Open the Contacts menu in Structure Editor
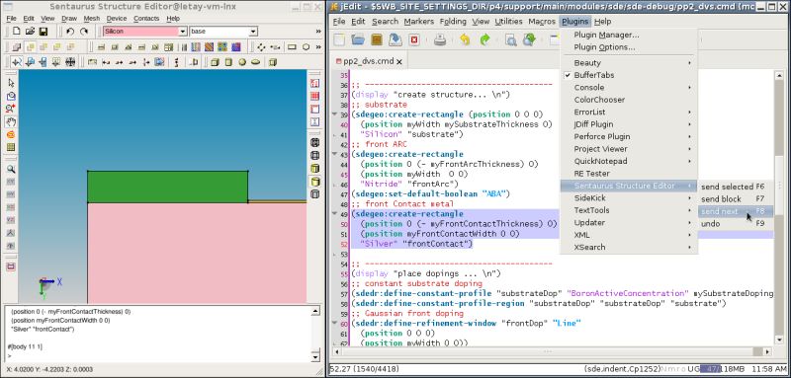The width and height of the screenshot is (791, 378). point(146,18)
